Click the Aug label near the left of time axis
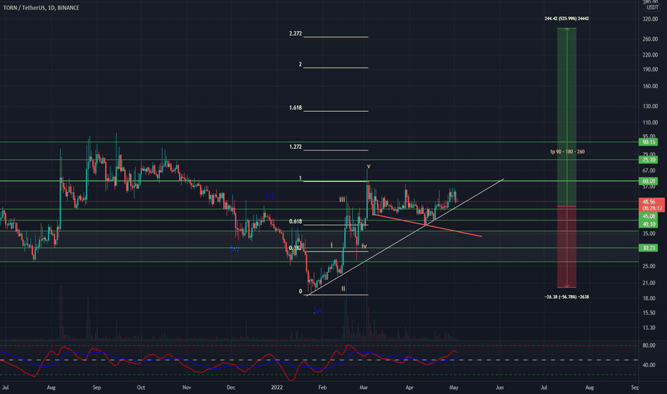The width and height of the screenshot is (667, 394). point(51,388)
